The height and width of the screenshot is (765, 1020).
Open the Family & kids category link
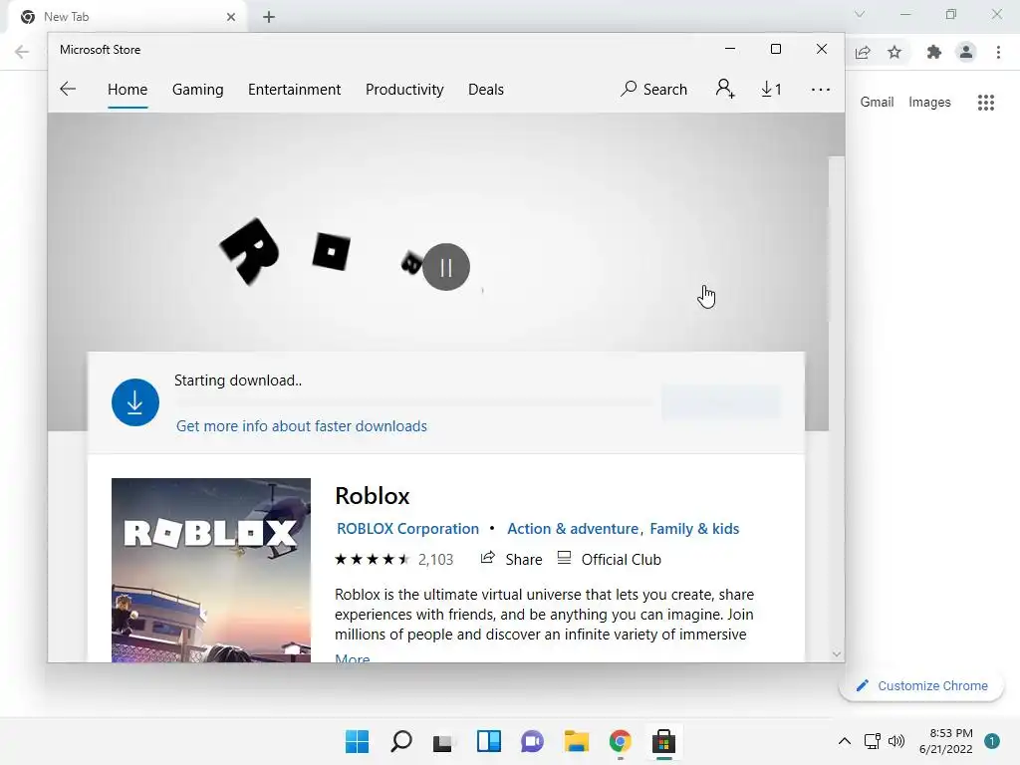point(694,529)
